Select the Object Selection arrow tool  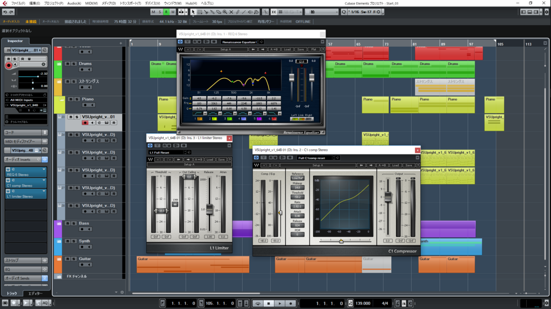click(x=193, y=12)
